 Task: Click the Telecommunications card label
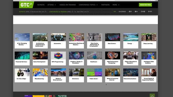pos(130,79)
